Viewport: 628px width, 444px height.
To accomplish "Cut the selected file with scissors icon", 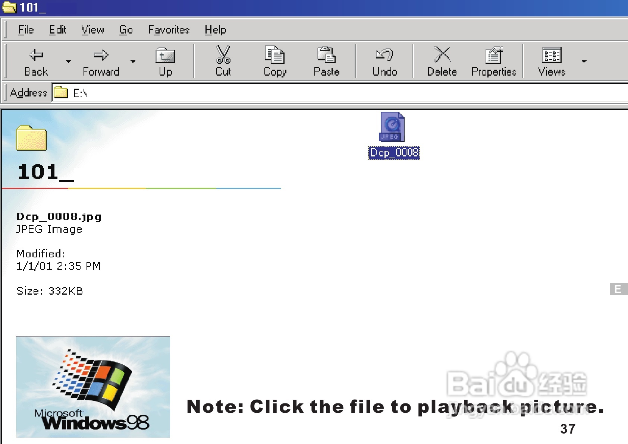I will (x=223, y=61).
